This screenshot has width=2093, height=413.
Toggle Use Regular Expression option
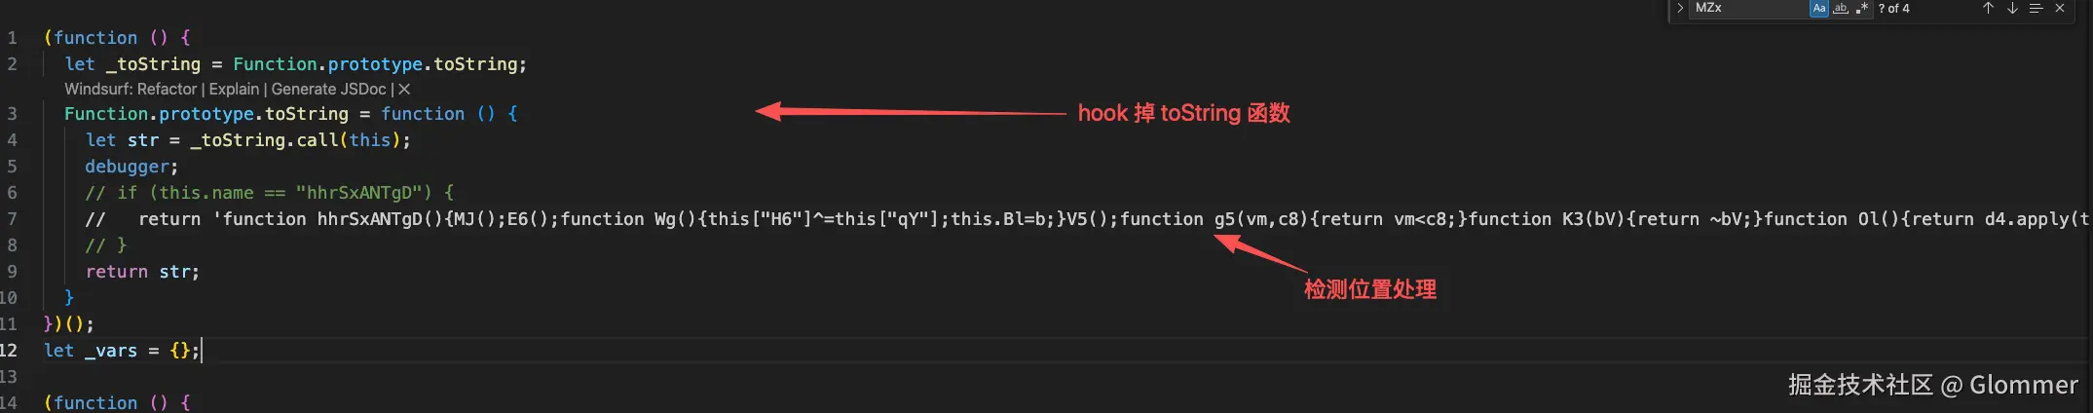point(1861,8)
